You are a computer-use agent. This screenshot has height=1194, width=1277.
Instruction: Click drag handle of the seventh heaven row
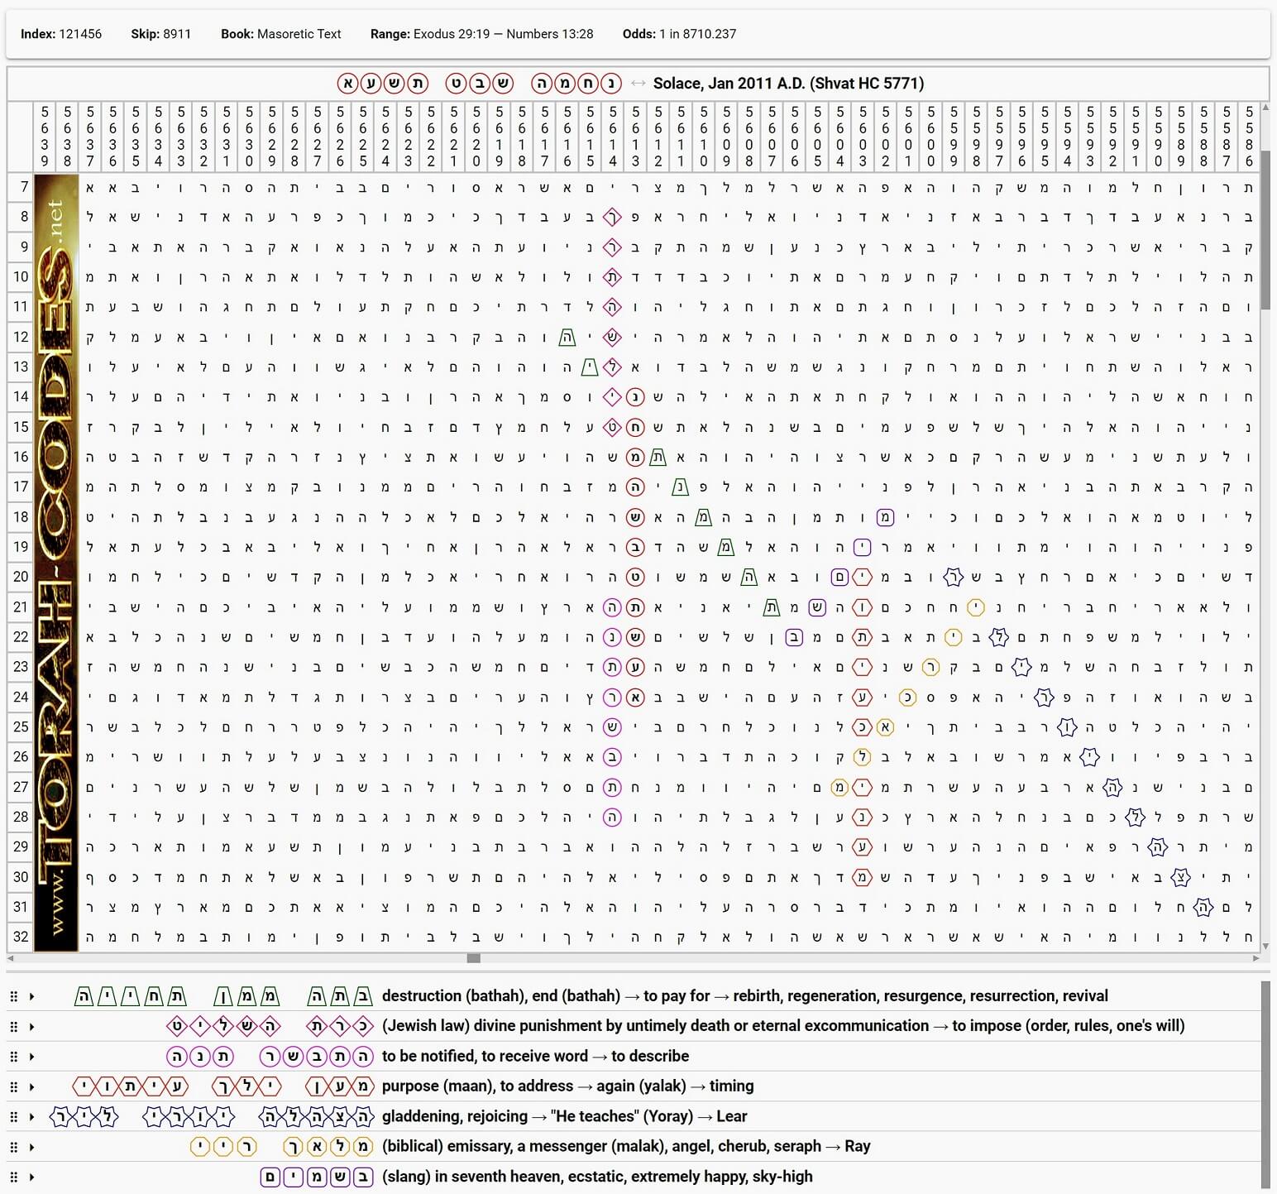coord(13,1177)
